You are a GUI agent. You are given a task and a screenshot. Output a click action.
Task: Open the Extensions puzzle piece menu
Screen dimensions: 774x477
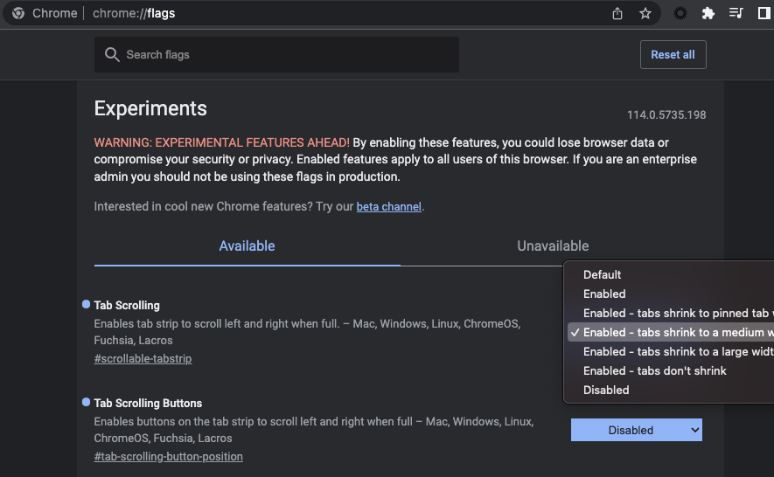pyautogui.click(x=708, y=13)
